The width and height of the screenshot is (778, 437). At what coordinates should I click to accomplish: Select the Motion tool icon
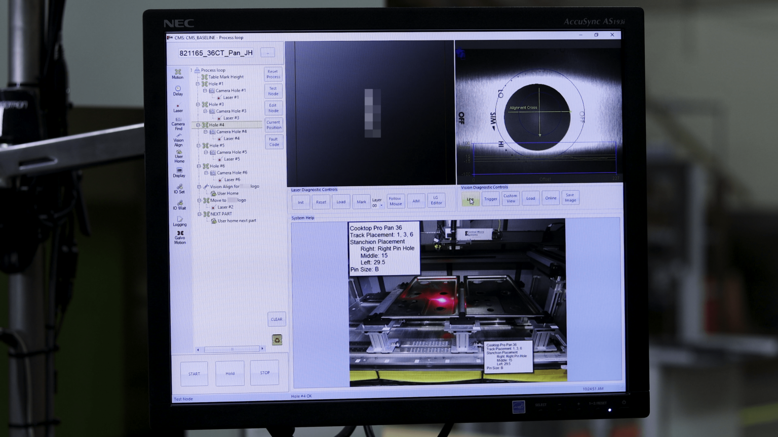(178, 74)
